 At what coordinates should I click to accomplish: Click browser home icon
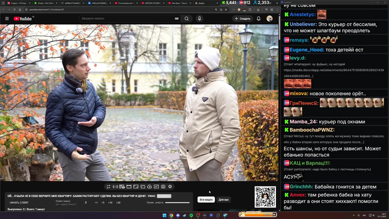(x=20, y=9)
